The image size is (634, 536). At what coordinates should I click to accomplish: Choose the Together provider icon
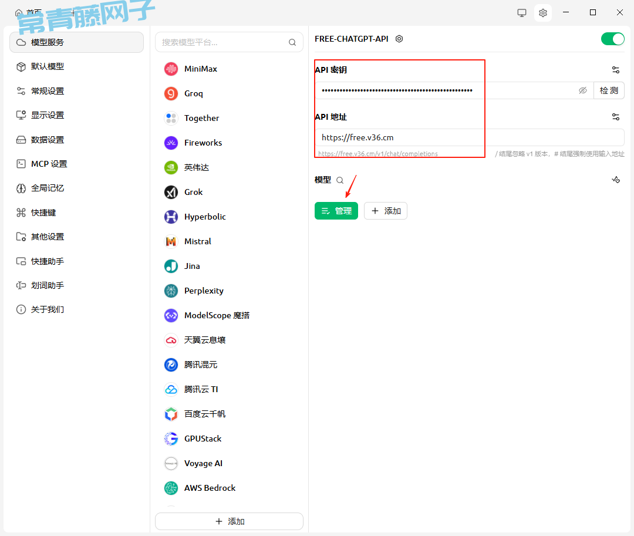pos(171,118)
